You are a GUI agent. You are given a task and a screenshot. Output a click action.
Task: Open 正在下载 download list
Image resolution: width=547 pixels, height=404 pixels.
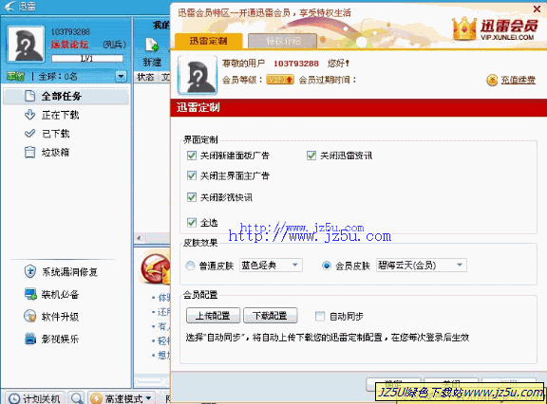coord(60,115)
